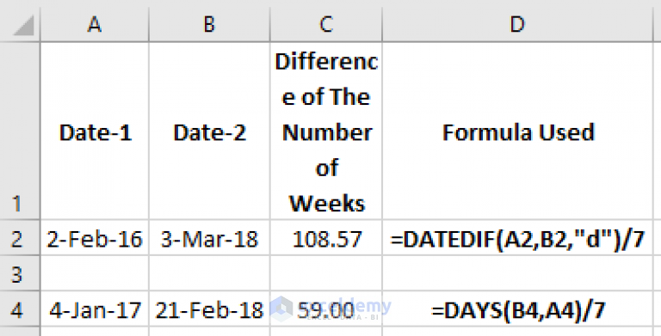Select row 2 header
The width and height of the screenshot is (661, 336).
(x=21, y=237)
